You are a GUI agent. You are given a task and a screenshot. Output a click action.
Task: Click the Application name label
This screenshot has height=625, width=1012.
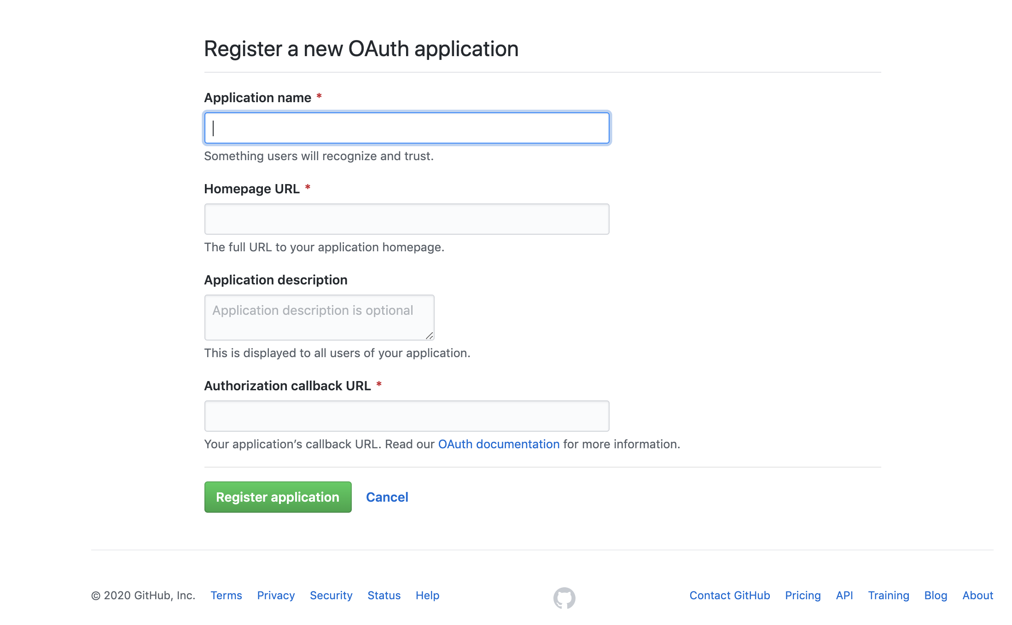pyautogui.click(x=257, y=98)
